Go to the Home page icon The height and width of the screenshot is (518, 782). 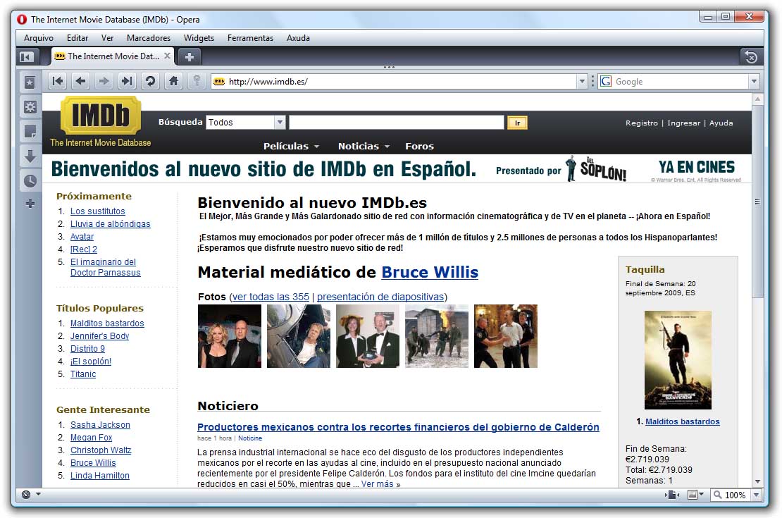click(173, 81)
